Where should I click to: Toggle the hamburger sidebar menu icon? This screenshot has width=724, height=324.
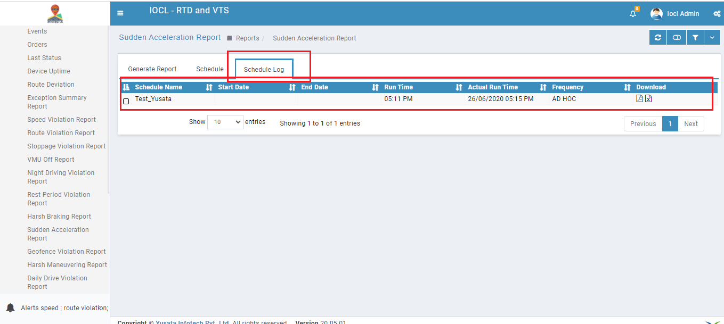click(x=120, y=13)
